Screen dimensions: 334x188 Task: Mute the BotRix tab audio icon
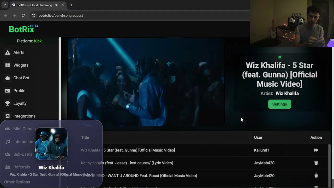click(x=57, y=5)
